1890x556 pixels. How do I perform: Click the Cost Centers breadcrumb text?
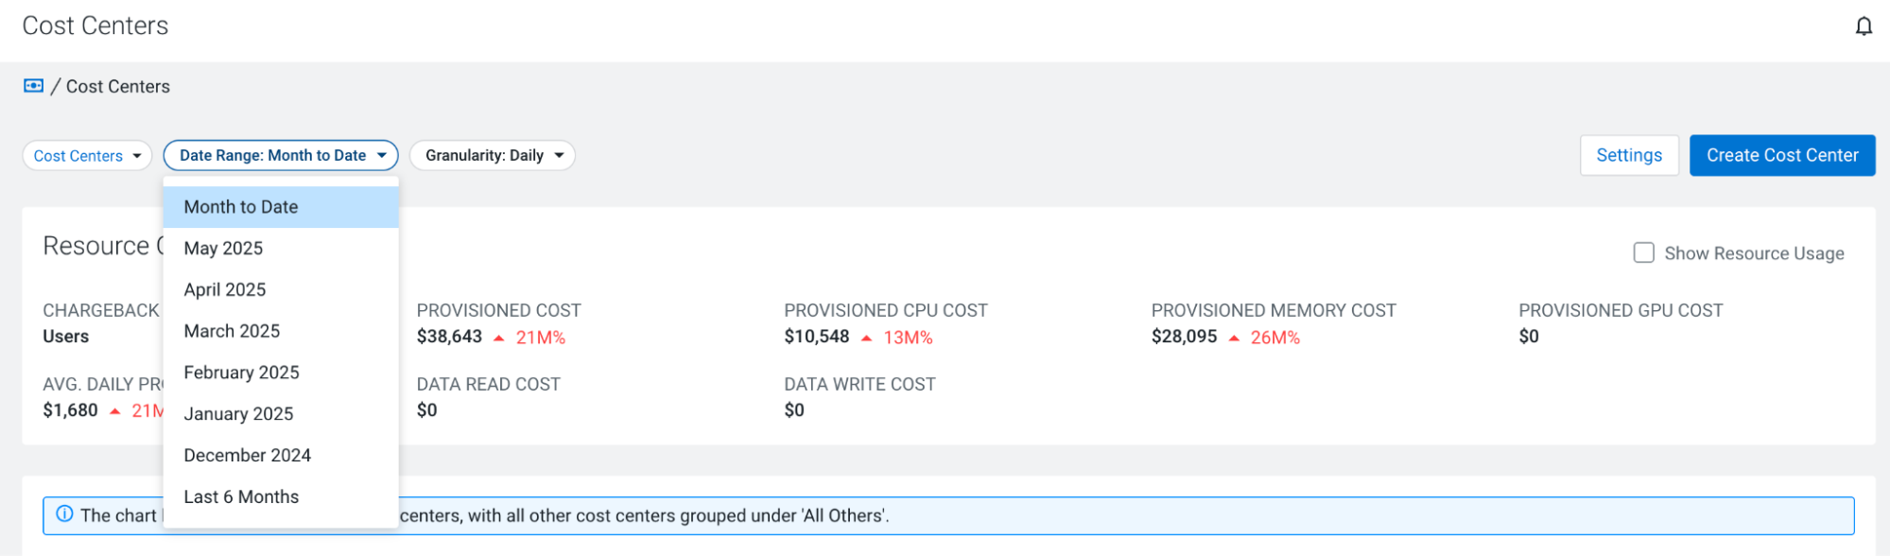(x=118, y=86)
